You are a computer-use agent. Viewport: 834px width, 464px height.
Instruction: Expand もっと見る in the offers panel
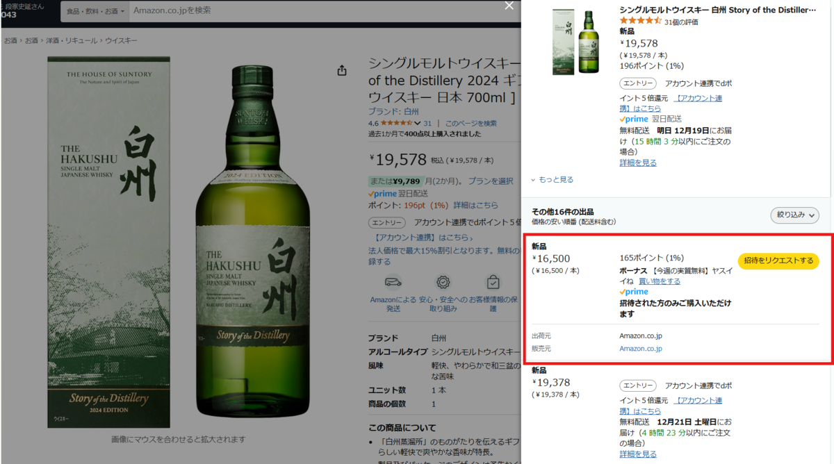click(553, 180)
